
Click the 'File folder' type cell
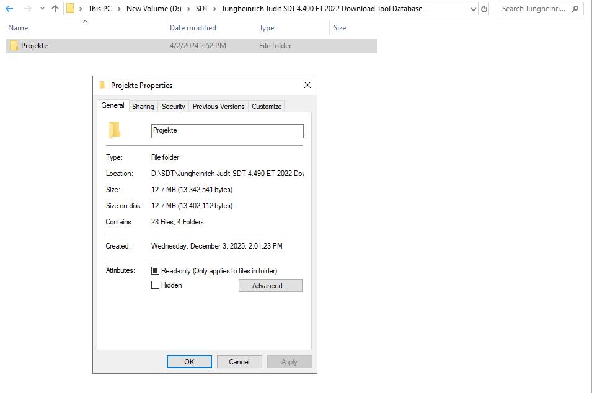pyautogui.click(x=275, y=46)
